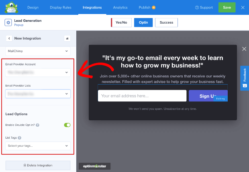Select the Integrations tab
Image resolution: width=249 pixels, height=172 pixels.
click(92, 8)
